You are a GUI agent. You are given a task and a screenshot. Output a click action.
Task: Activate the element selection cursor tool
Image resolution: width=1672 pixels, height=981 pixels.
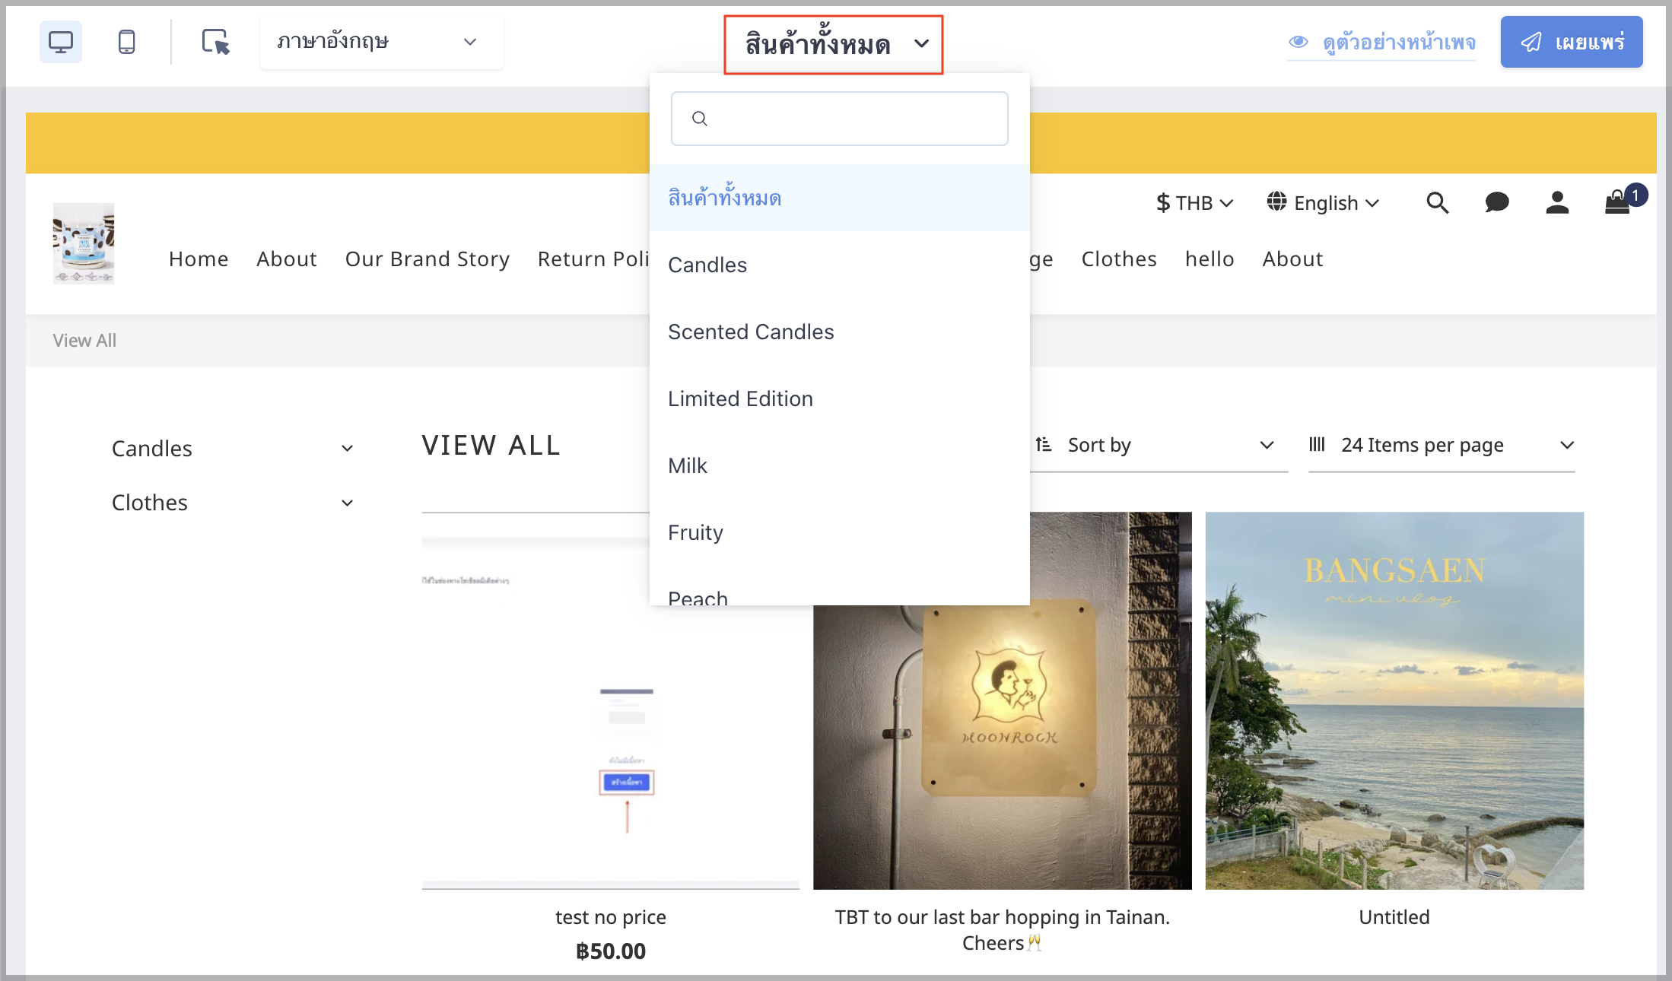[215, 42]
